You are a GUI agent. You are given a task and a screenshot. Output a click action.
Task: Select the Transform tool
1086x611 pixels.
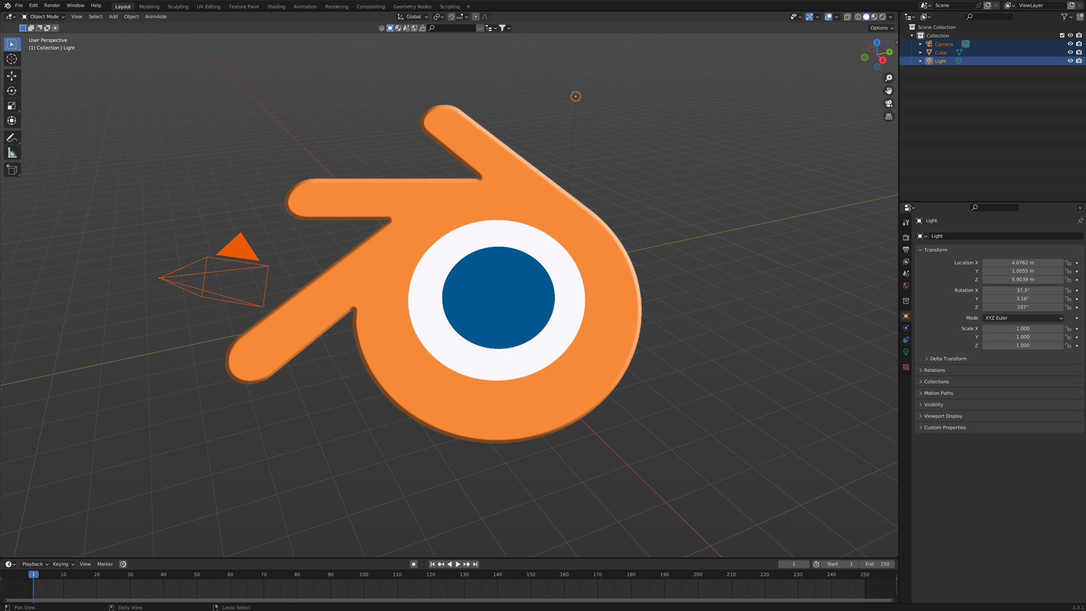[11, 121]
